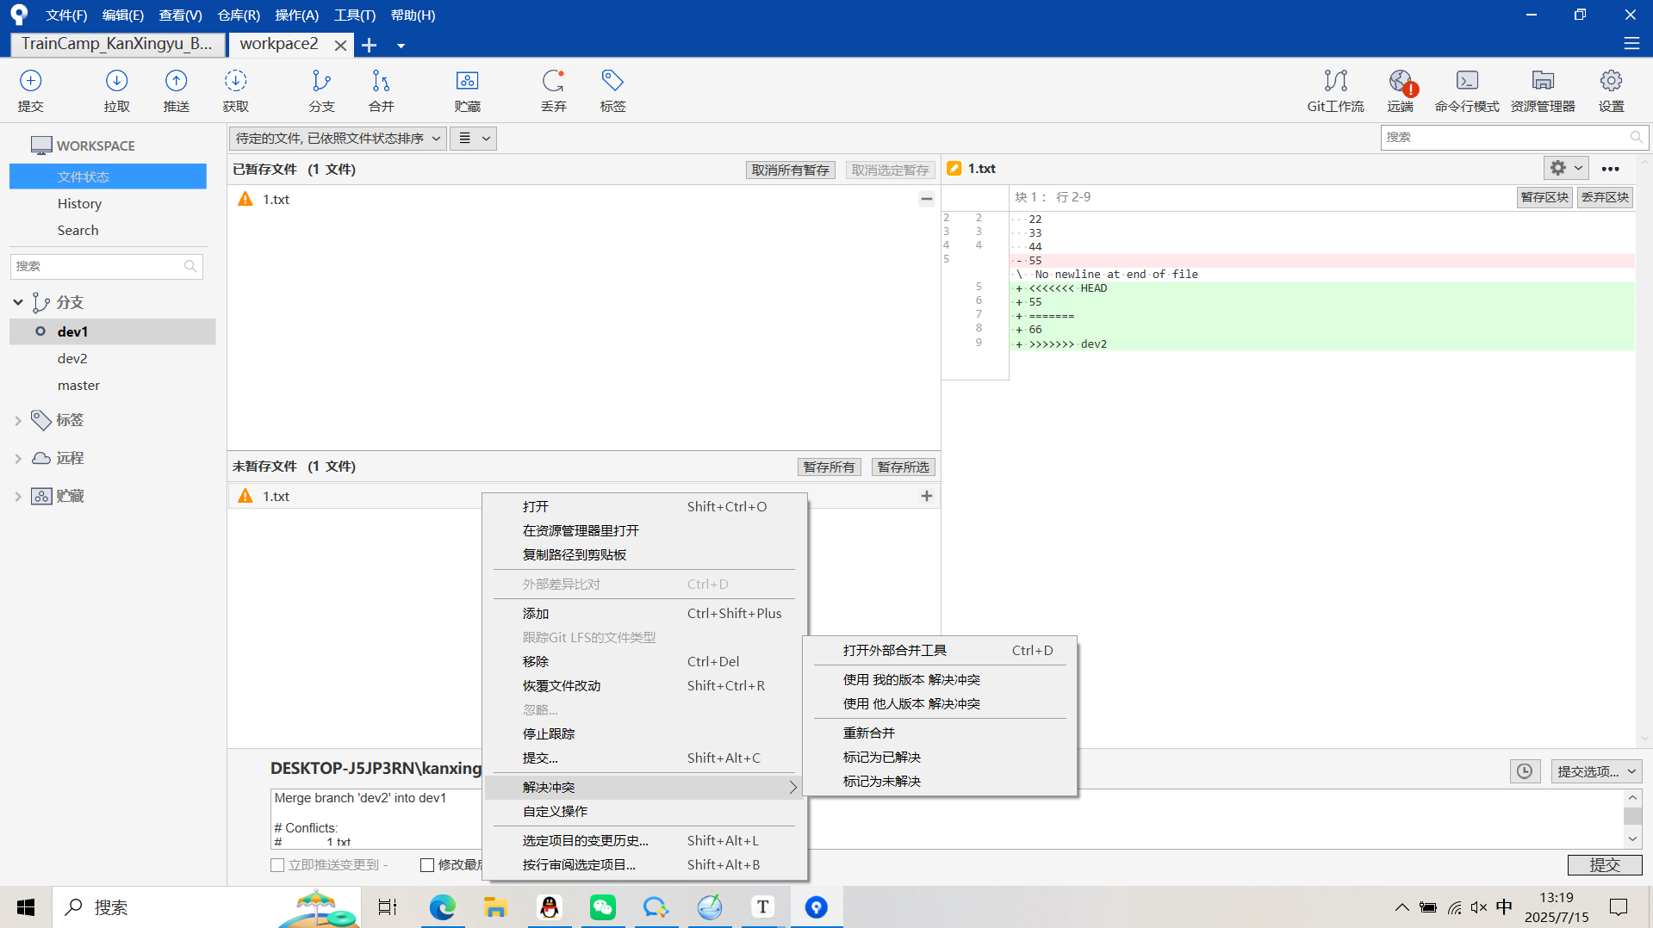1653x928 pixels.
Task: Click the 丢弃 (Discard) toolbar icon
Action: [553, 90]
